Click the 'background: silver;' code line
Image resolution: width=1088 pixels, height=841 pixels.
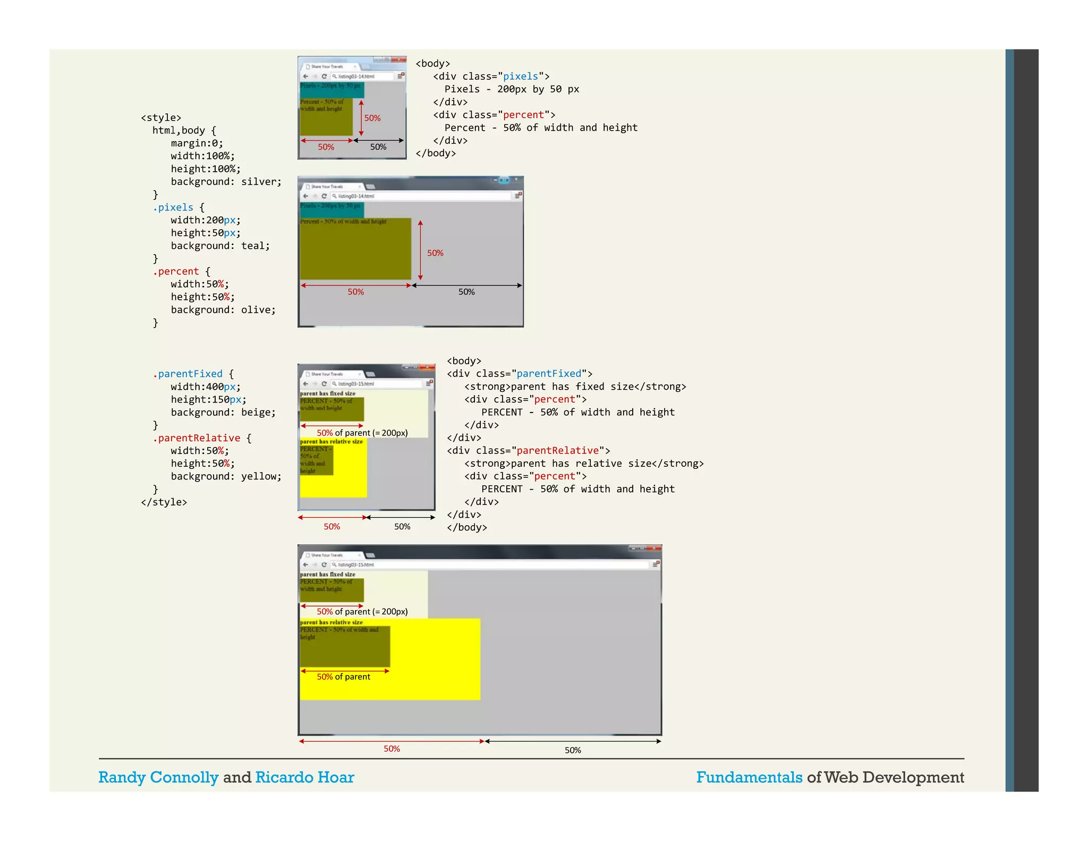pos(226,182)
